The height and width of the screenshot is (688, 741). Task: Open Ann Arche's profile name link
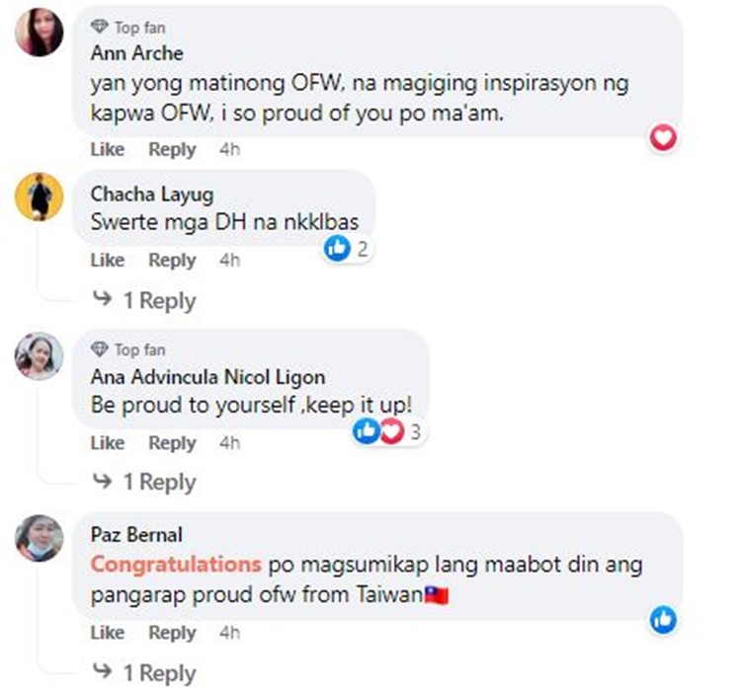click(x=136, y=53)
